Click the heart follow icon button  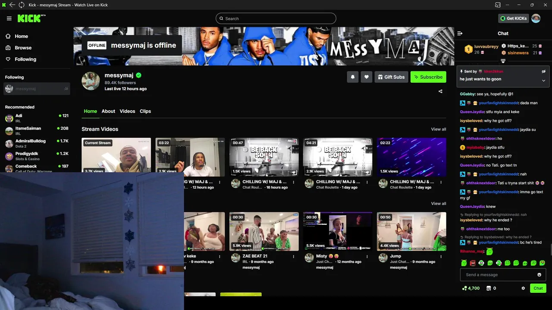pos(366,77)
